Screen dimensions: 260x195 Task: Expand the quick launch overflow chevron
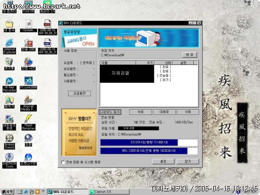coord(43,191)
